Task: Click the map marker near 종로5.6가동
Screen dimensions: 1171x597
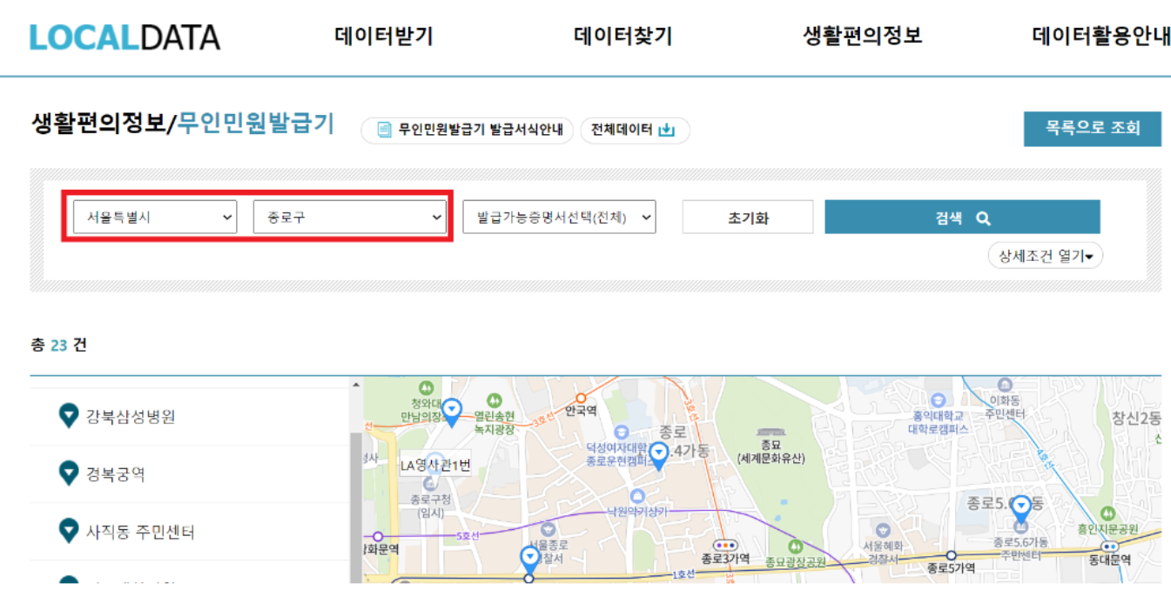Action: [x=1020, y=504]
